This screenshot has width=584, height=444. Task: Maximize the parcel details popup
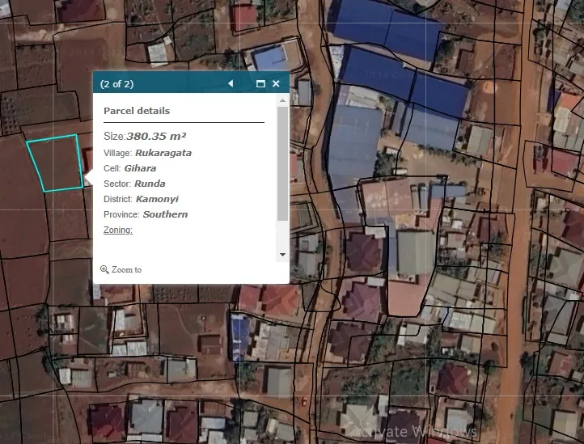[260, 83]
